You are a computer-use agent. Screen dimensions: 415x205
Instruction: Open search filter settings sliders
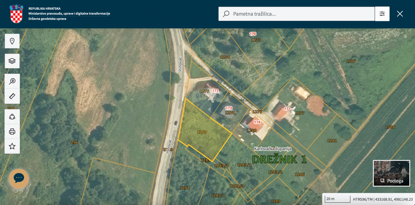[x=382, y=14]
